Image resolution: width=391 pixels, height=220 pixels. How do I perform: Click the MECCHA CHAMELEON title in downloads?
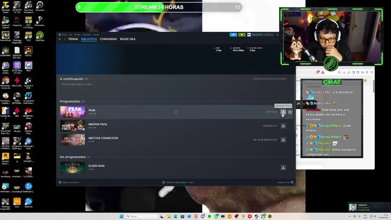click(x=103, y=138)
